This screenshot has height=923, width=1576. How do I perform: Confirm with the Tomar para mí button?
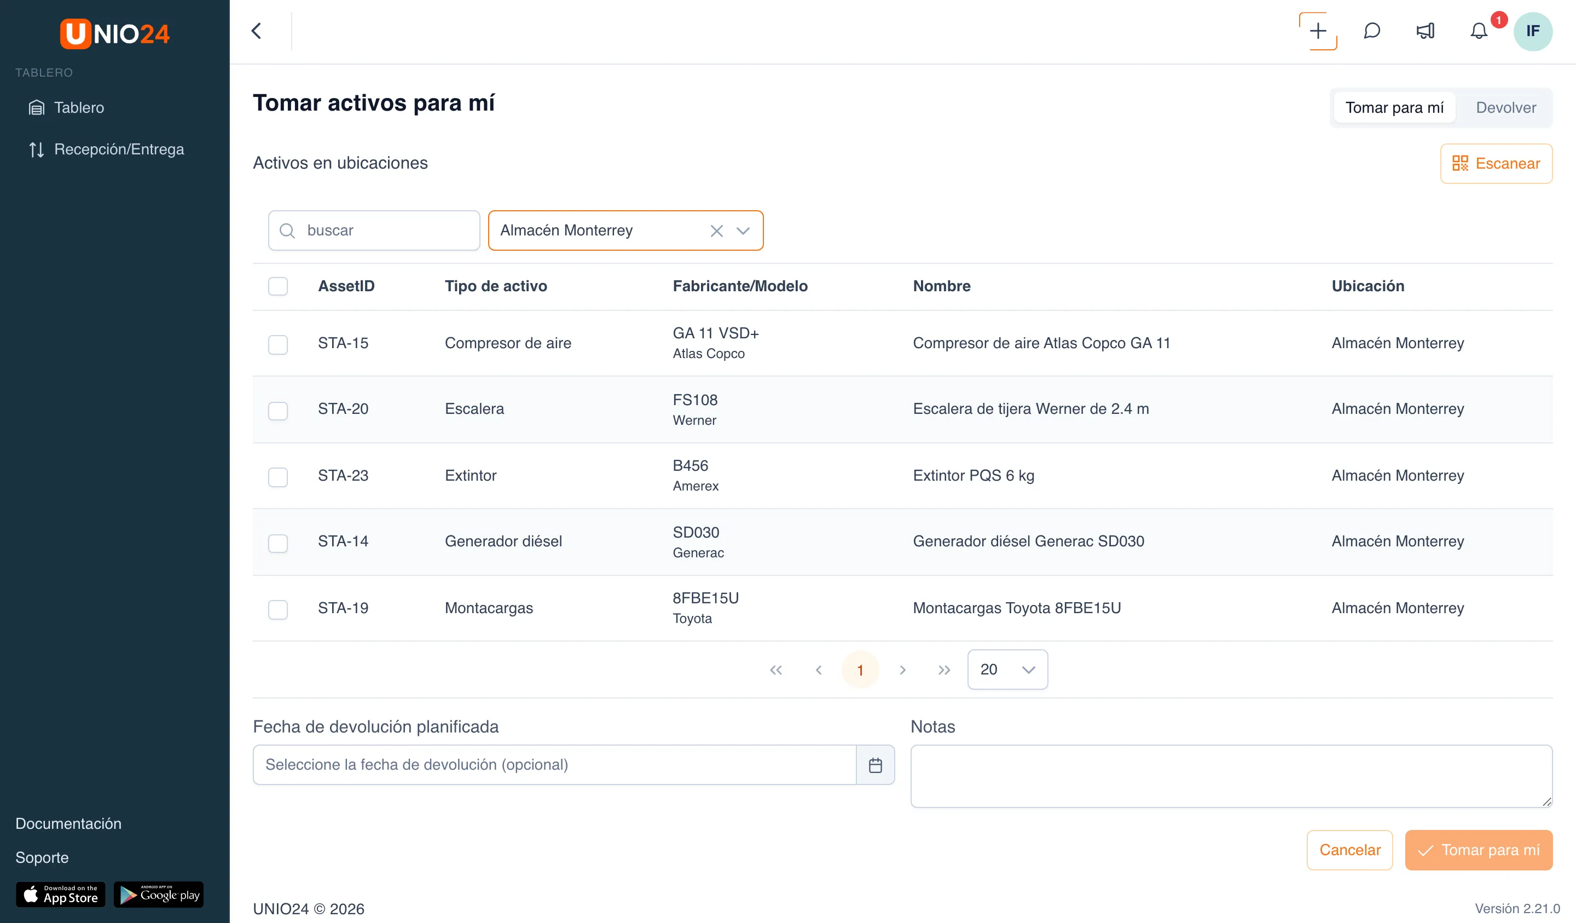coord(1479,850)
